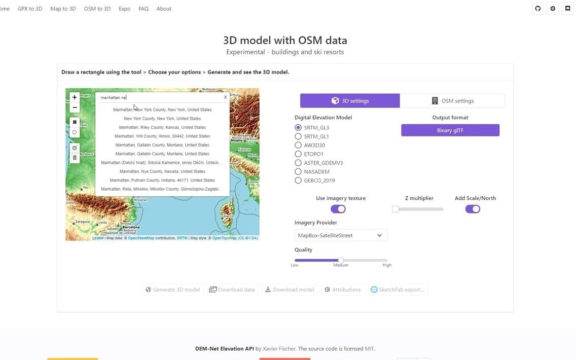576x360 pixels.
Task: Select the circle draw tool on the map
Action: coord(75,132)
